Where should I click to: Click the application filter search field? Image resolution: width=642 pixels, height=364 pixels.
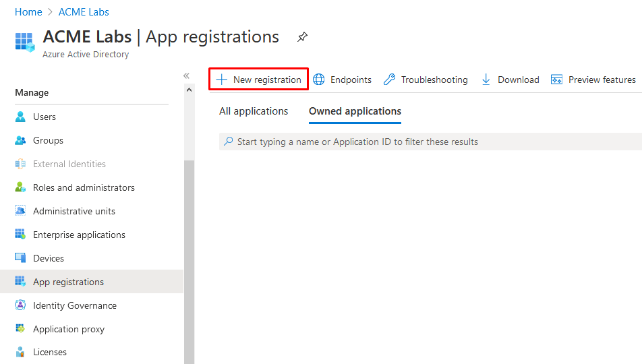(432, 142)
